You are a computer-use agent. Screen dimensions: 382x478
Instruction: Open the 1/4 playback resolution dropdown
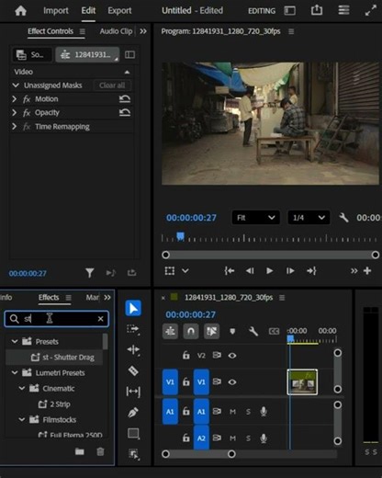click(309, 218)
